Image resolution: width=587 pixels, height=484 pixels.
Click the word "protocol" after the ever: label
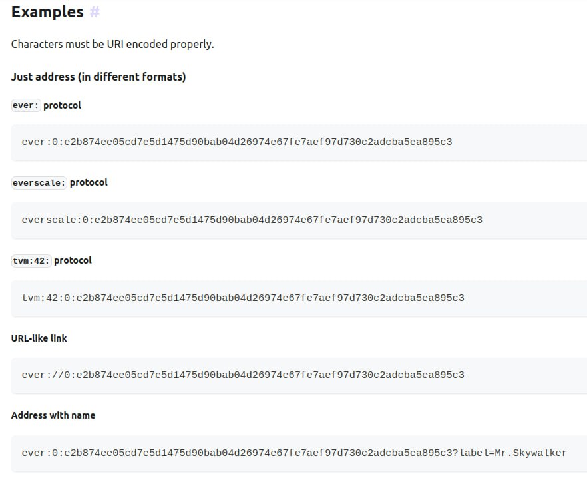click(x=63, y=105)
